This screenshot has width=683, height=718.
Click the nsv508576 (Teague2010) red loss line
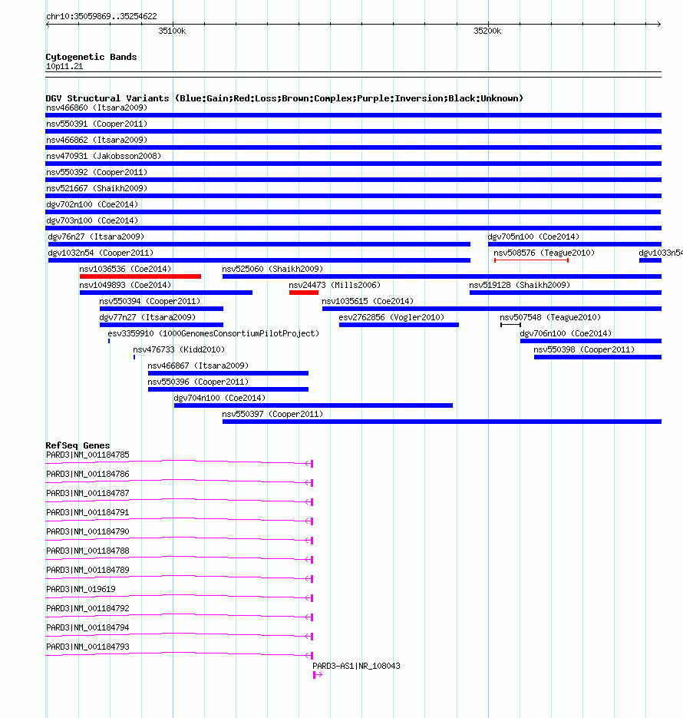pyautogui.click(x=532, y=260)
